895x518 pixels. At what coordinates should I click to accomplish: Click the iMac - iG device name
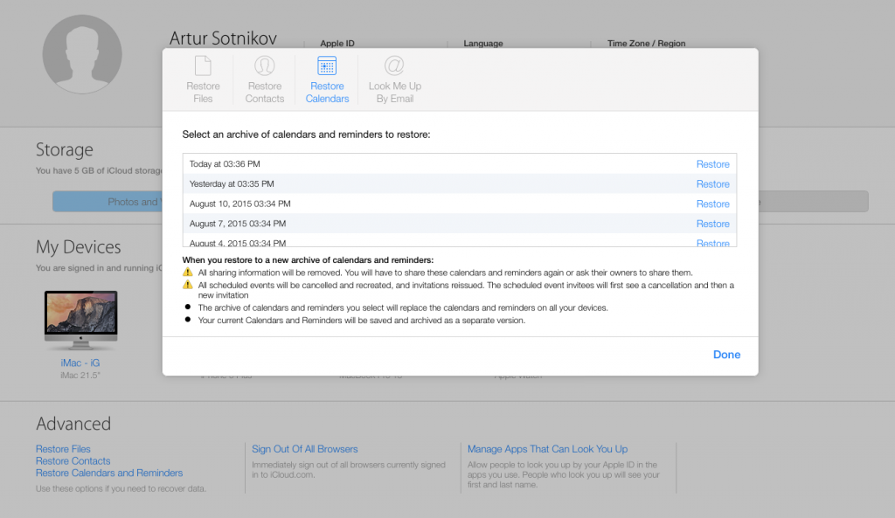80,363
